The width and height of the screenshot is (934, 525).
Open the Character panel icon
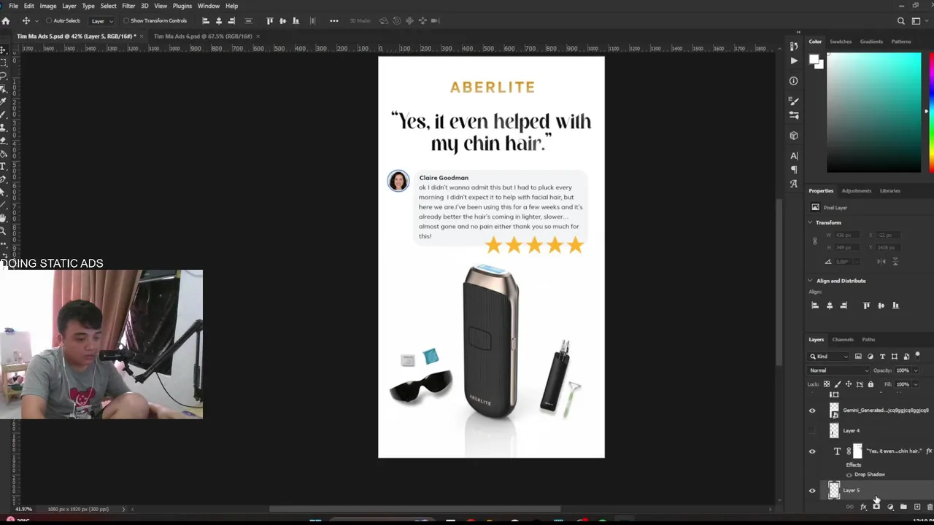[x=794, y=156]
